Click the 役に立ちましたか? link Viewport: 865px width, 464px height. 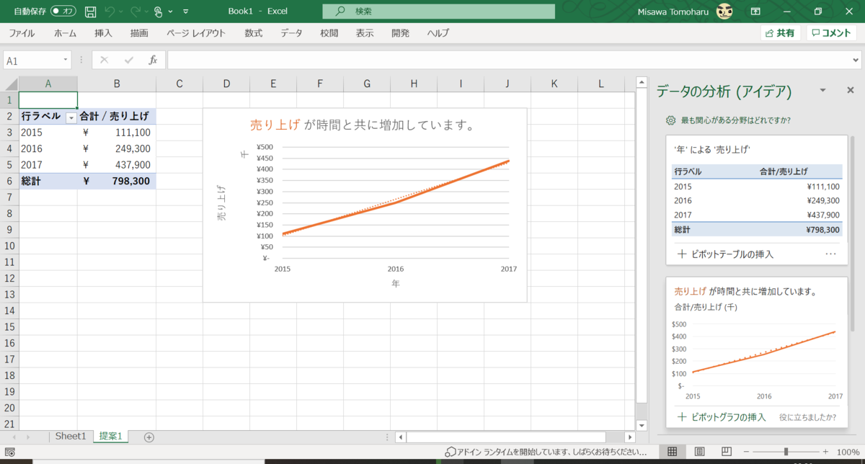pos(808,417)
